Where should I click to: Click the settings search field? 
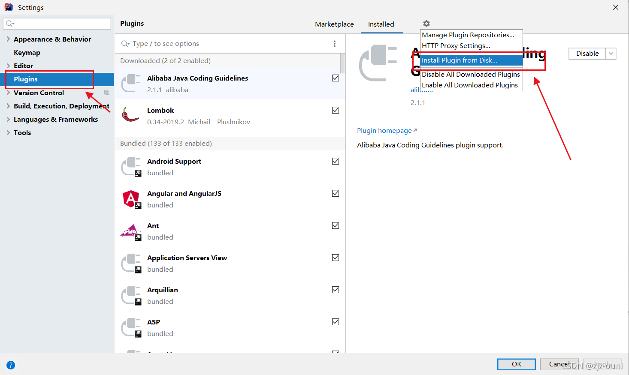[x=57, y=24]
